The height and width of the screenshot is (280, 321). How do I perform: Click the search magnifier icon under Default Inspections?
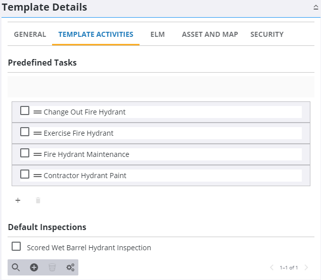pos(16,267)
